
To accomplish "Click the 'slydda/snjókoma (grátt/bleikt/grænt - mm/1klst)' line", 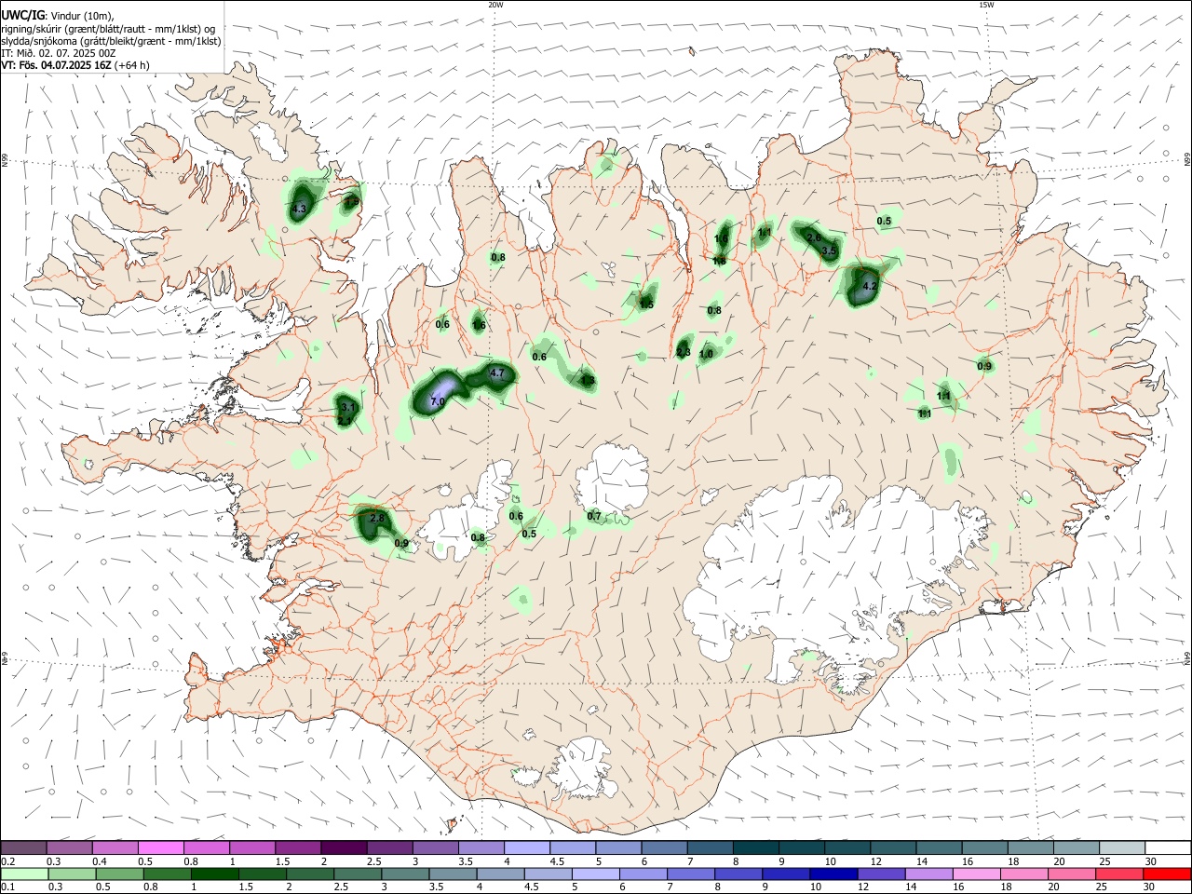I will coord(111,41).
